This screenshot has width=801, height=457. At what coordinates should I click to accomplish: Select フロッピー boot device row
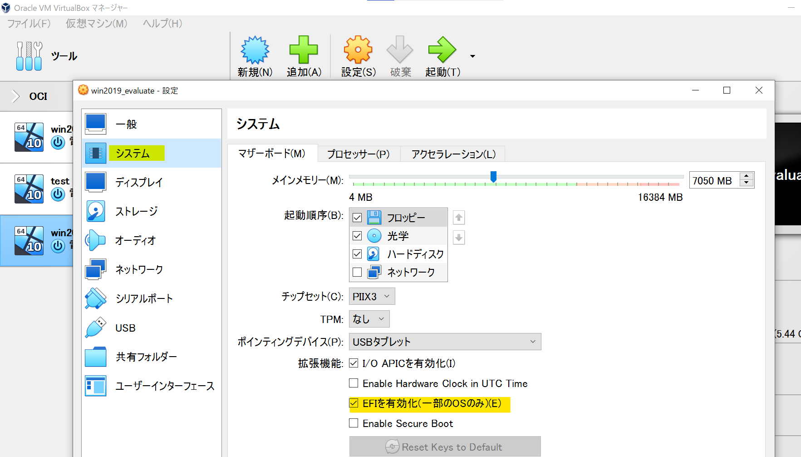coord(398,218)
